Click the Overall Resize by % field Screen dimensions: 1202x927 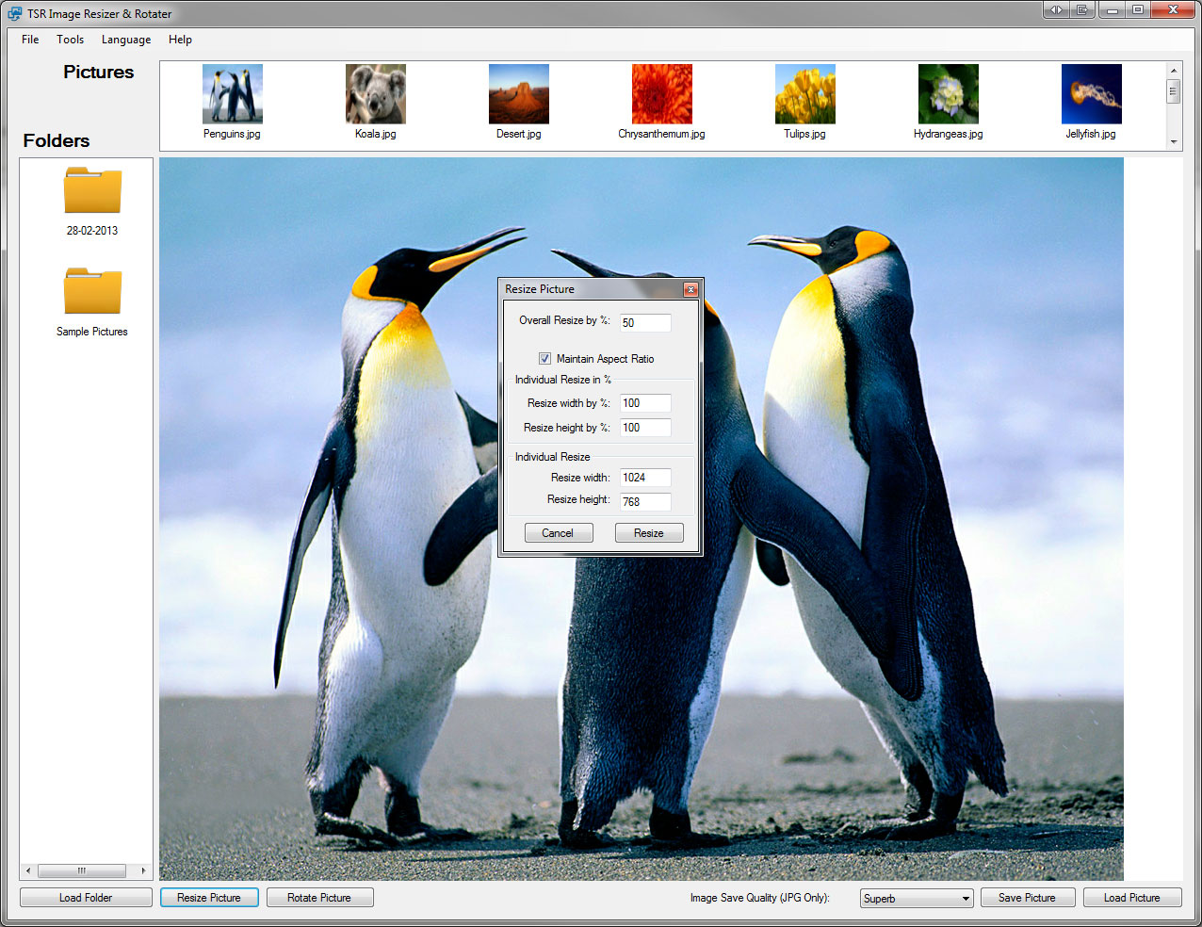(645, 323)
